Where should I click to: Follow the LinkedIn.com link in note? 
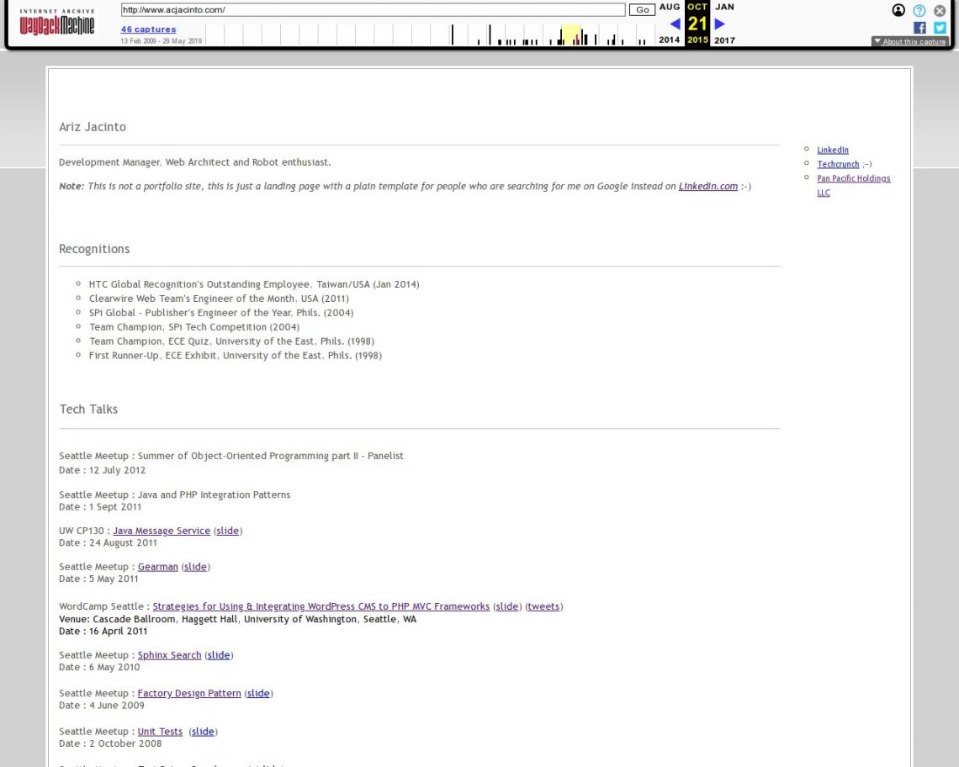point(707,186)
